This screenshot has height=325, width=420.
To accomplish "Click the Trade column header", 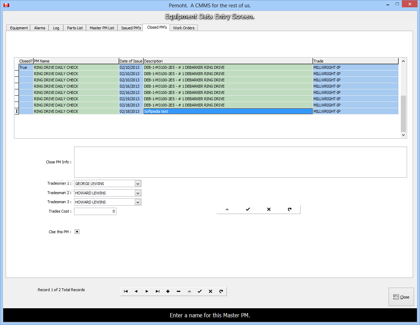I will 356,61.
